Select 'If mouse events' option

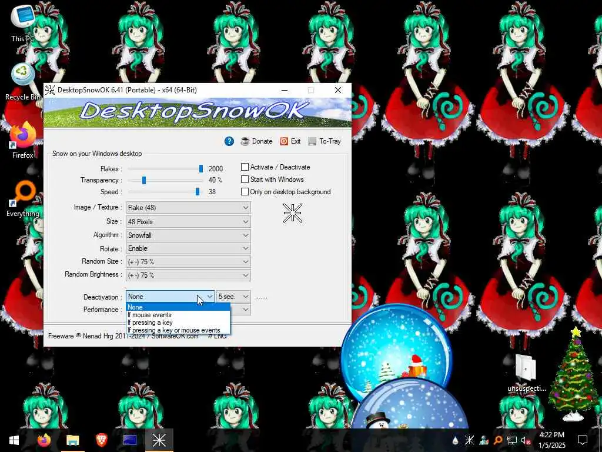click(x=178, y=315)
